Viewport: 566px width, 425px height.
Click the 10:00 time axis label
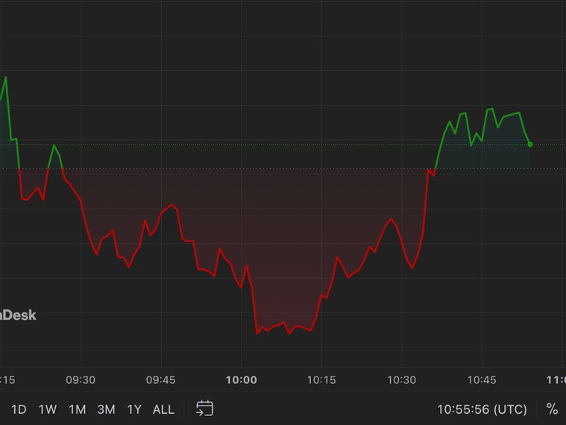242,380
